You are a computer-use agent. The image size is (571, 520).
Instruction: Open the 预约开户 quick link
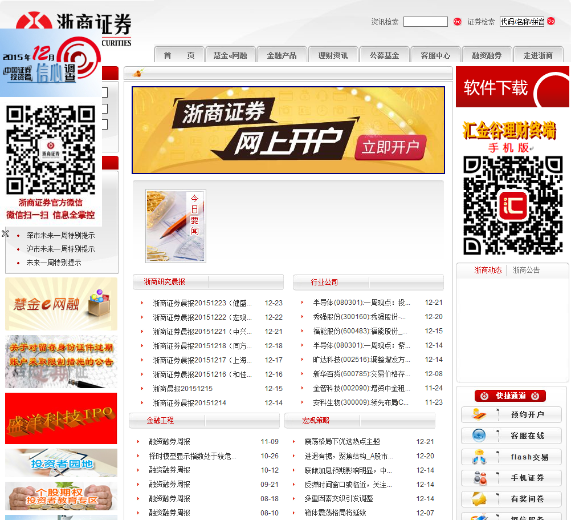511,414
